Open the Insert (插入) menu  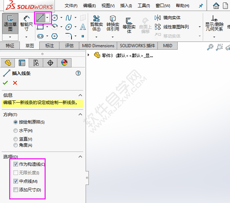tap(126, 6)
